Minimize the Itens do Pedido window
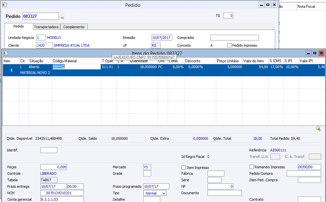Screen dimensions: 326x202 pyautogui.click(x=309, y=53)
